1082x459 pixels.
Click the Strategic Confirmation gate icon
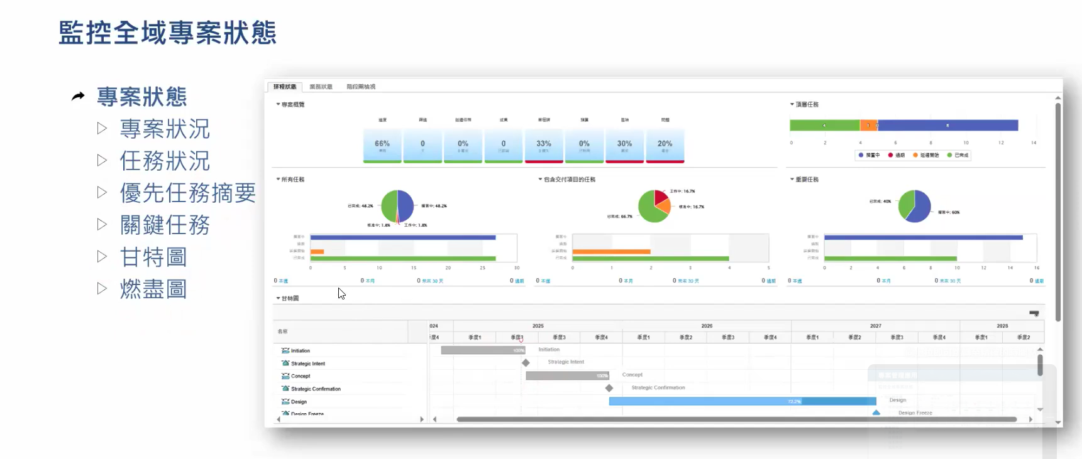[285, 389]
